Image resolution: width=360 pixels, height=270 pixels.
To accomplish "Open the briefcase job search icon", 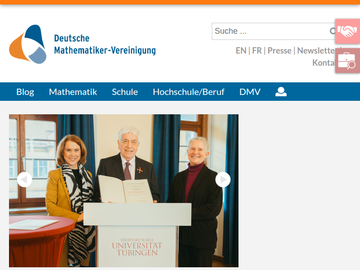I will pos(347,61).
